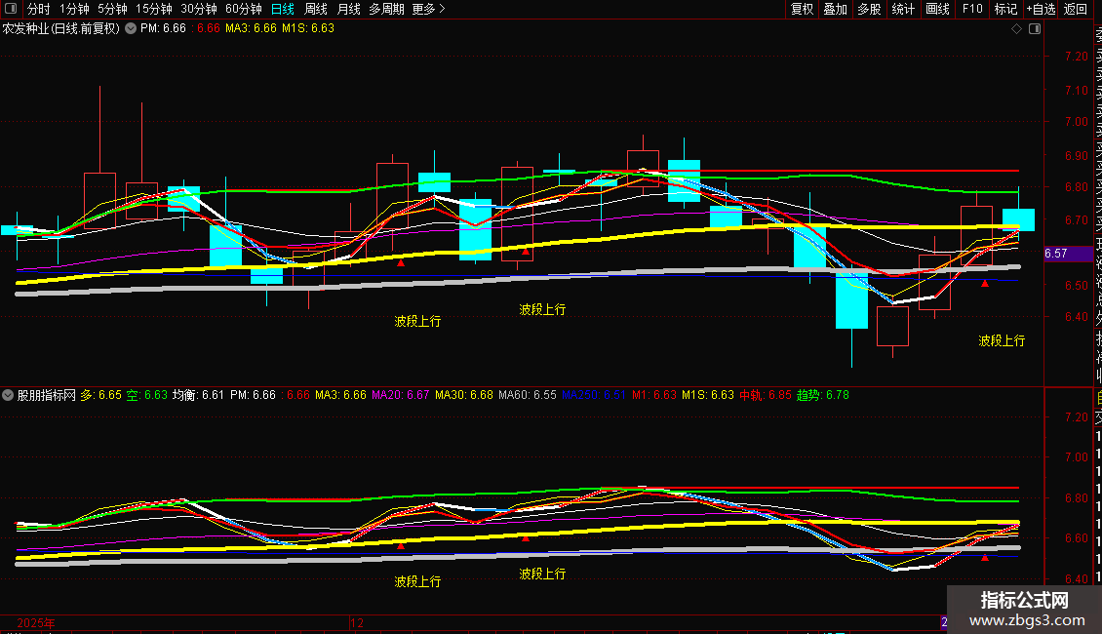Click the 2025年 date label on time axis
1102x634 pixels.
(x=36, y=622)
